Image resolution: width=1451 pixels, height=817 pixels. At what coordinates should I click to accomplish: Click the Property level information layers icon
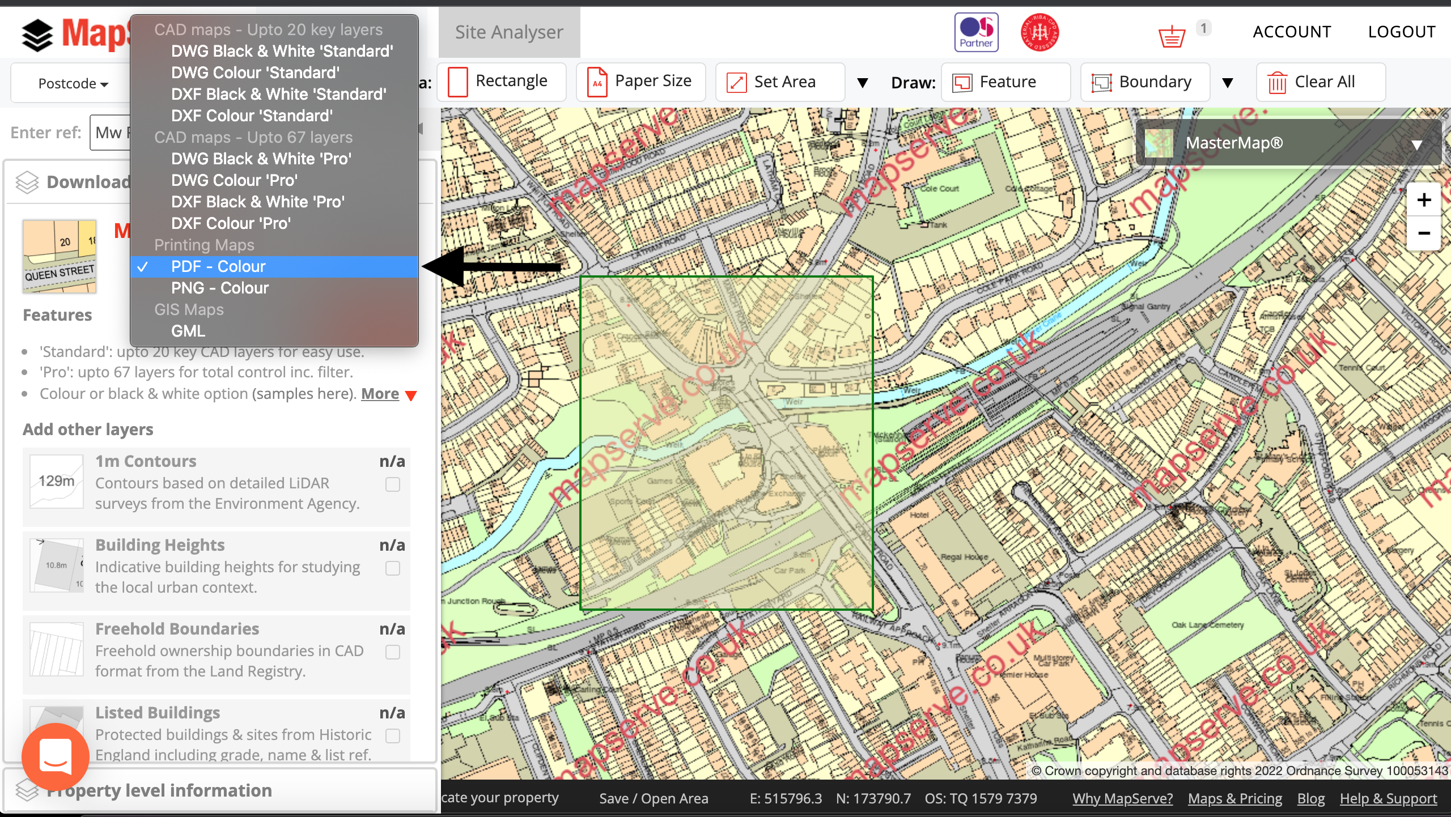[27, 790]
